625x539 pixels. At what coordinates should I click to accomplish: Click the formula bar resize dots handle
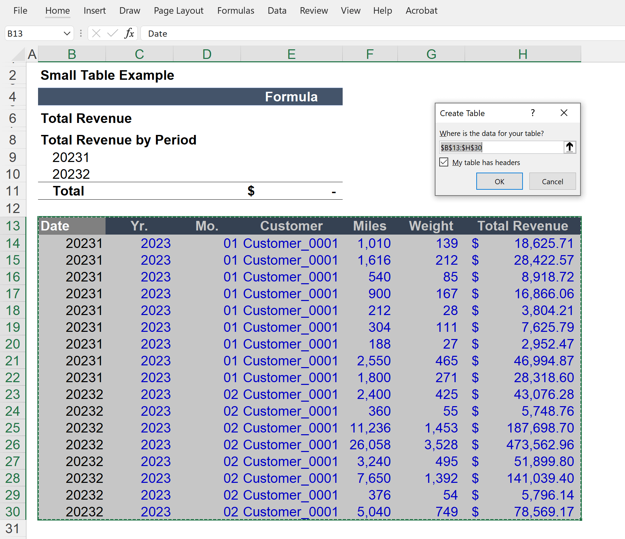click(x=81, y=33)
